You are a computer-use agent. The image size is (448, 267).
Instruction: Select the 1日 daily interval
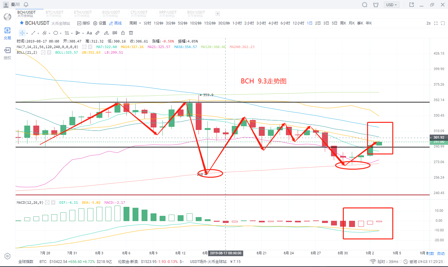[310, 23]
